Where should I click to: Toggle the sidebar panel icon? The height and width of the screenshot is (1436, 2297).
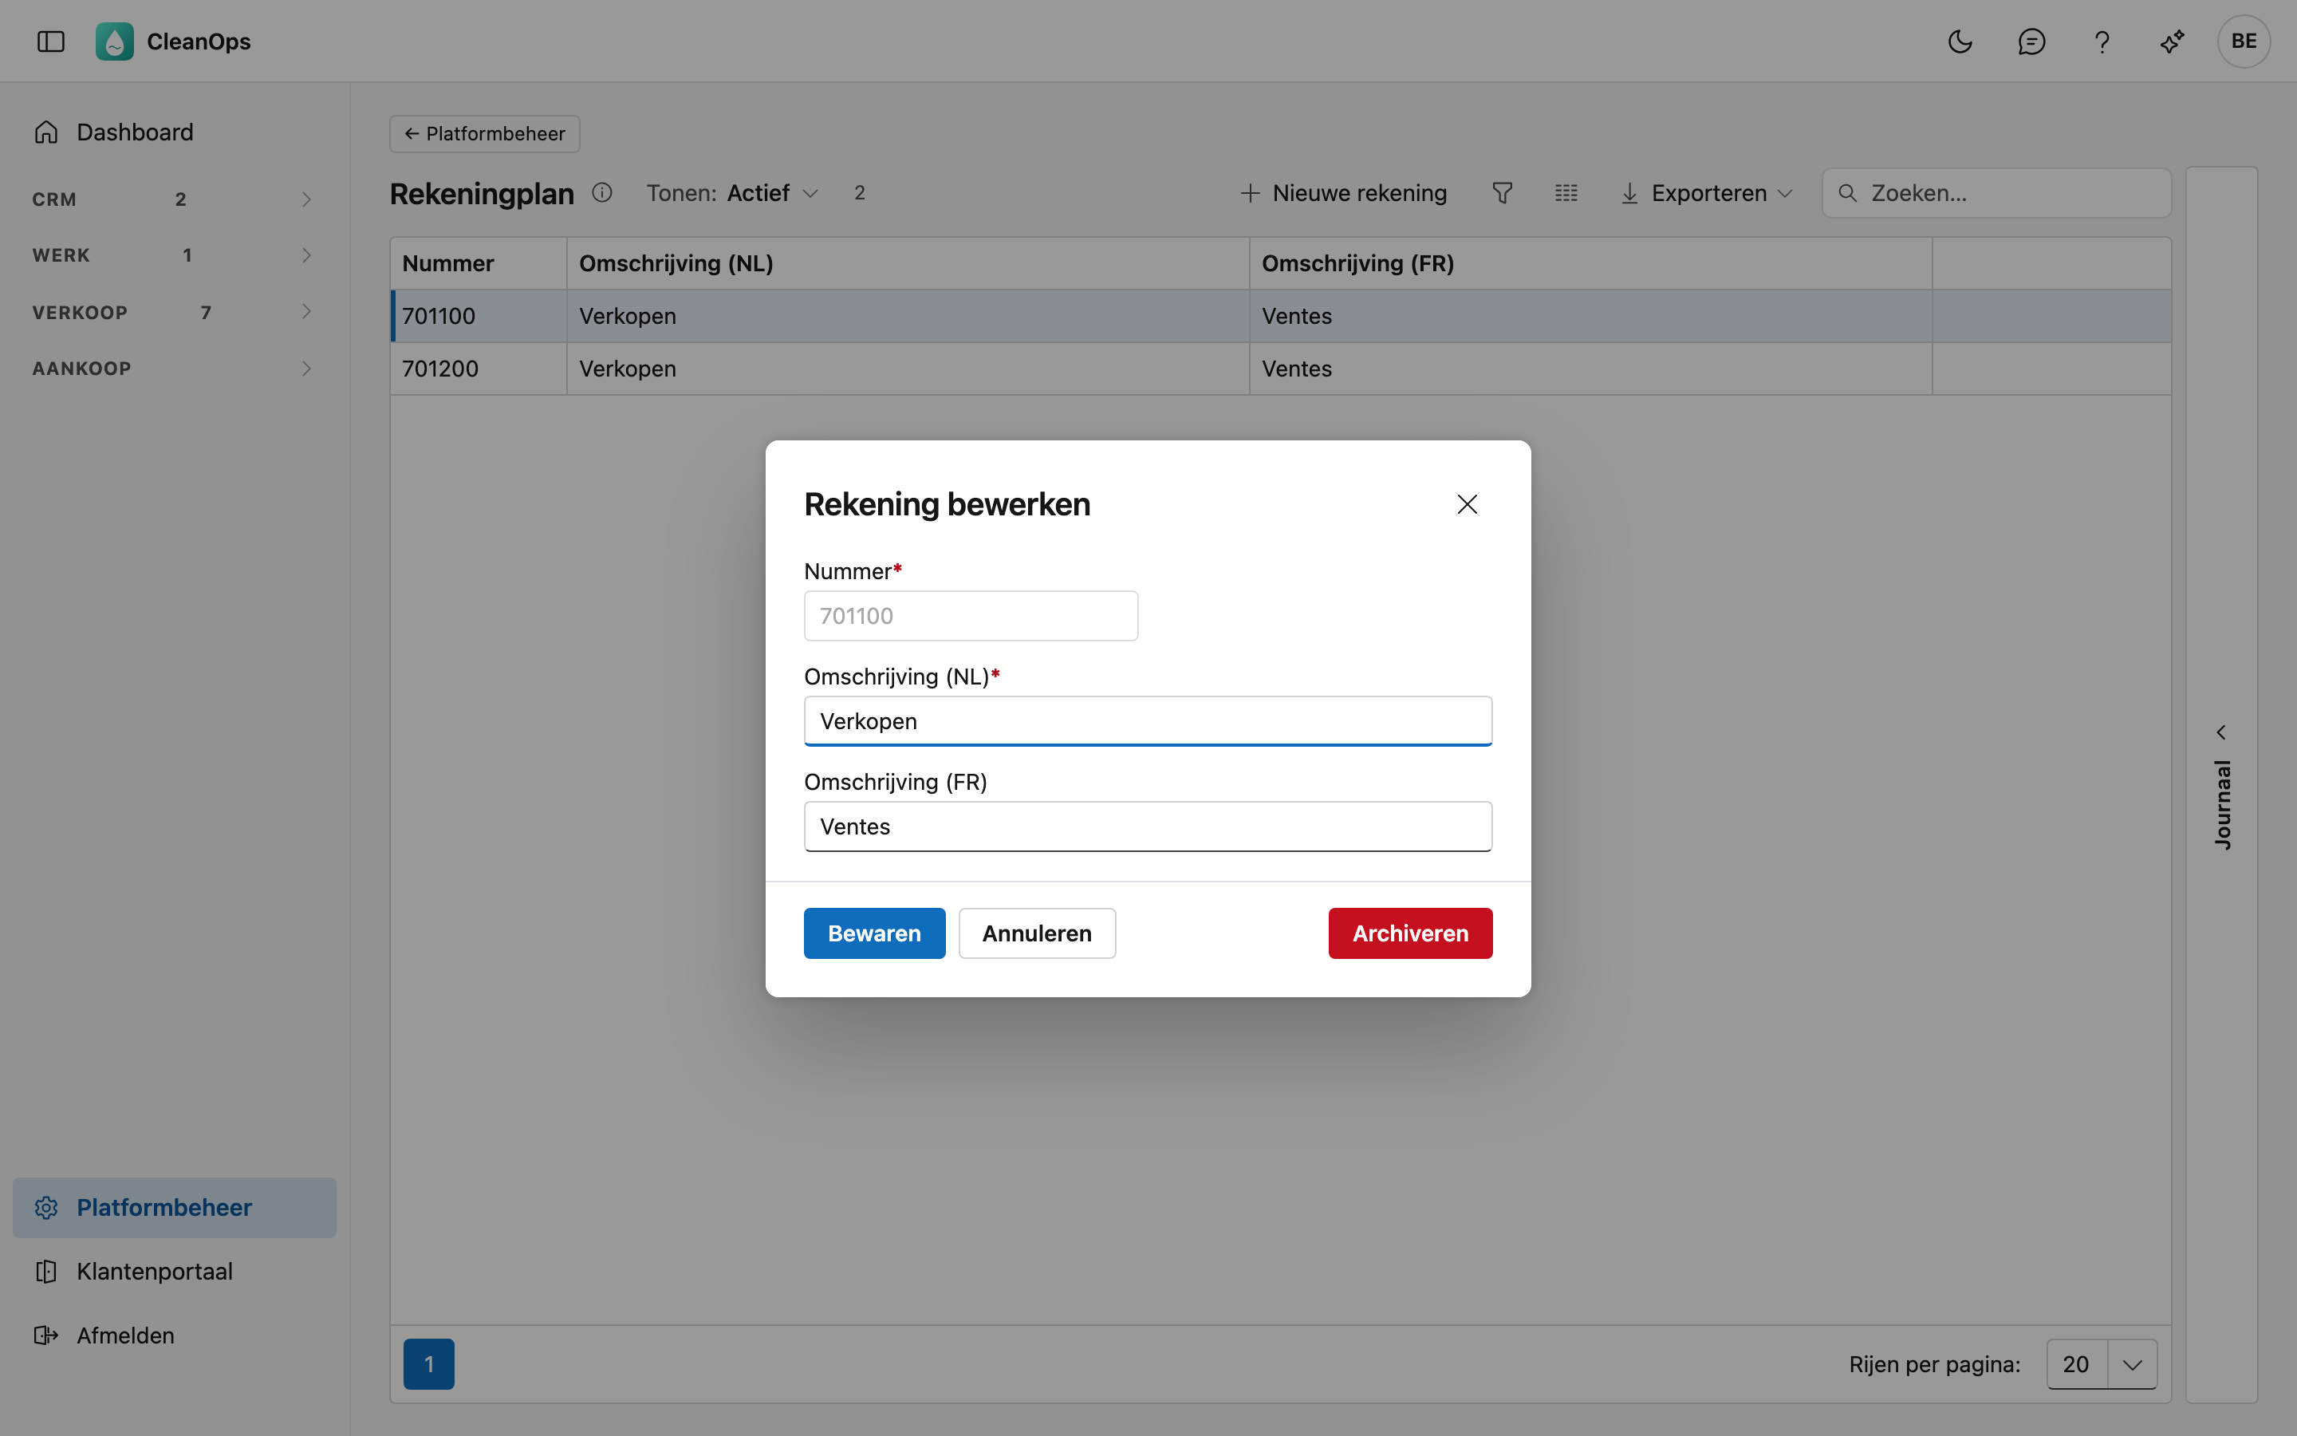pyautogui.click(x=50, y=41)
